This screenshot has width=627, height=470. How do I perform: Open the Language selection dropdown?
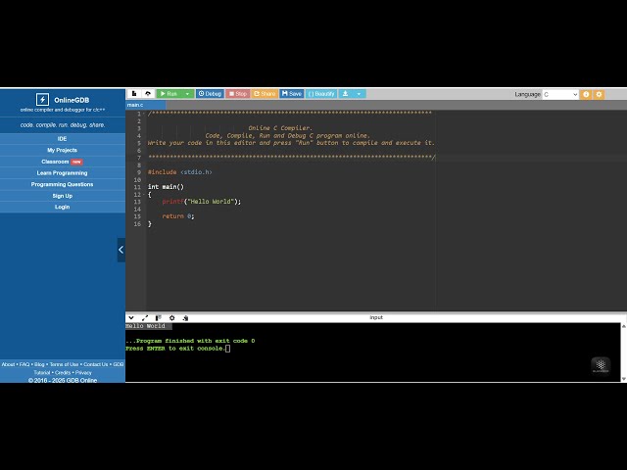click(x=560, y=94)
